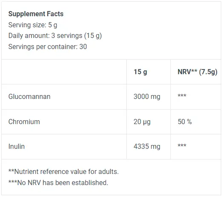223x197 pixels.
Task: Click the (15 g) text in Daily amount
Action: [x=93, y=36]
